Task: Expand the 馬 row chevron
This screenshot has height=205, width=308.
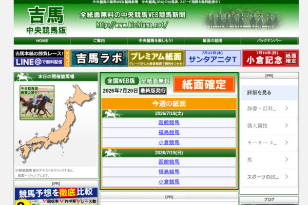Action: 286,159
